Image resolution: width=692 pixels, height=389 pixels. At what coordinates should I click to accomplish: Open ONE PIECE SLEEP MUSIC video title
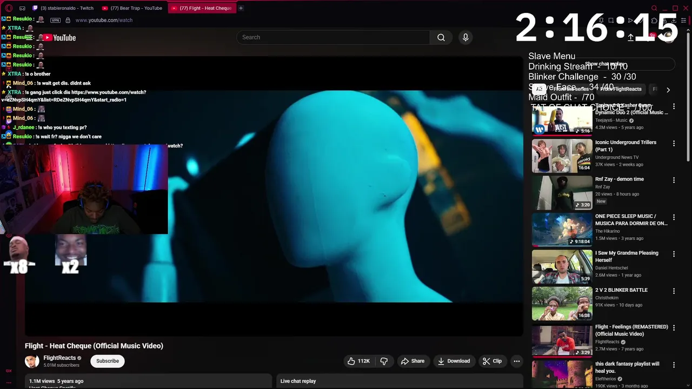(x=631, y=220)
